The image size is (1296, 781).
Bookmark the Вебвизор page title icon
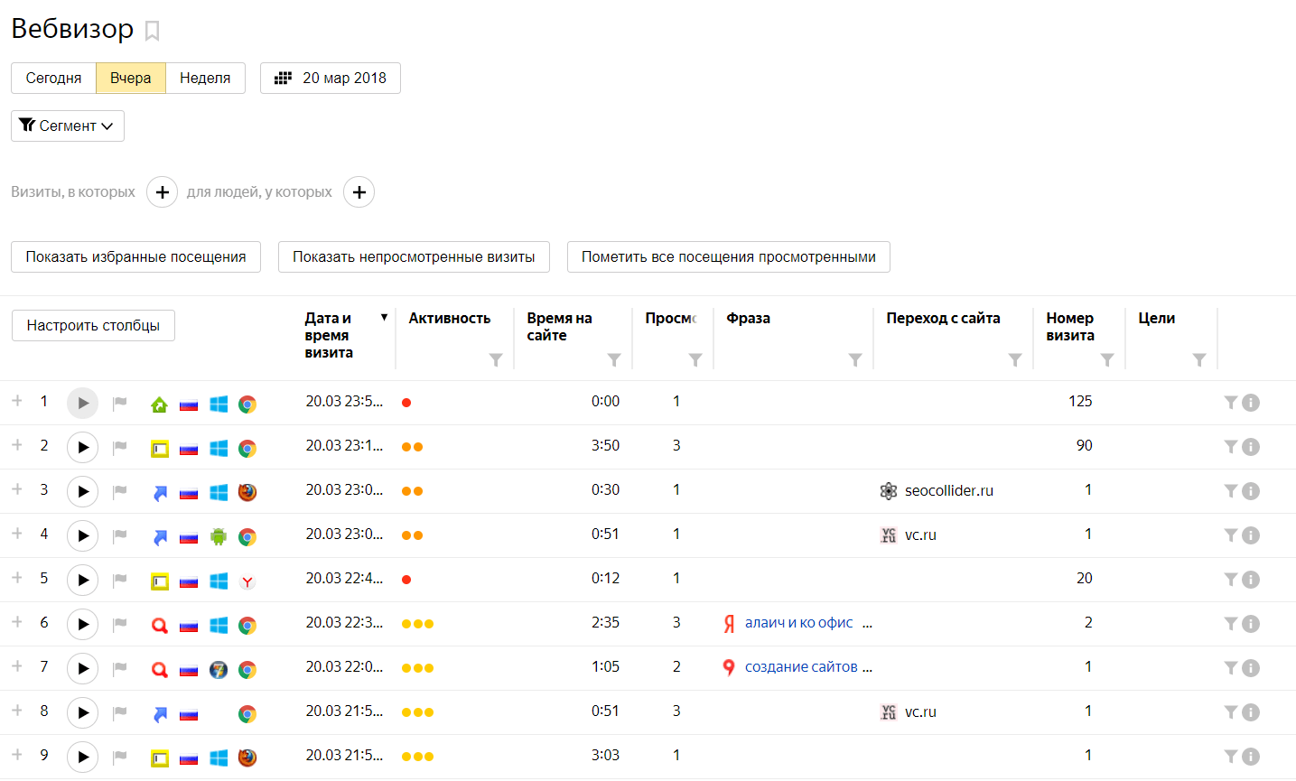[x=153, y=31]
